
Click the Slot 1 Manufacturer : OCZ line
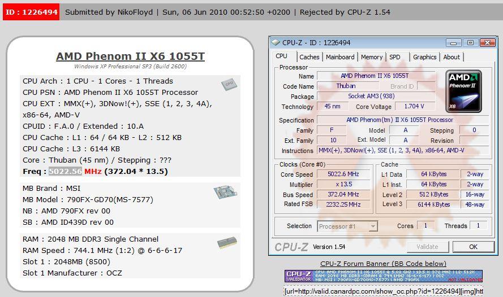(x=72, y=273)
